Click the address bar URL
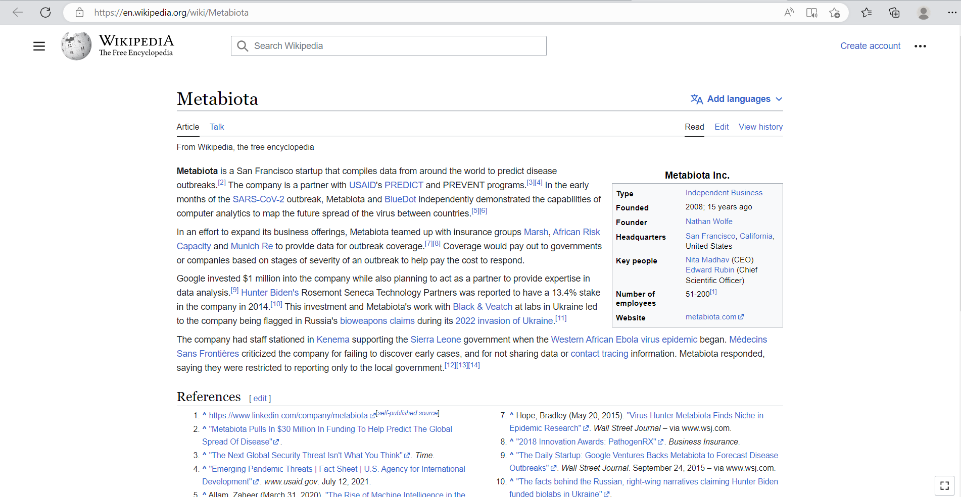This screenshot has height=497, width=961. pos(171,13)
